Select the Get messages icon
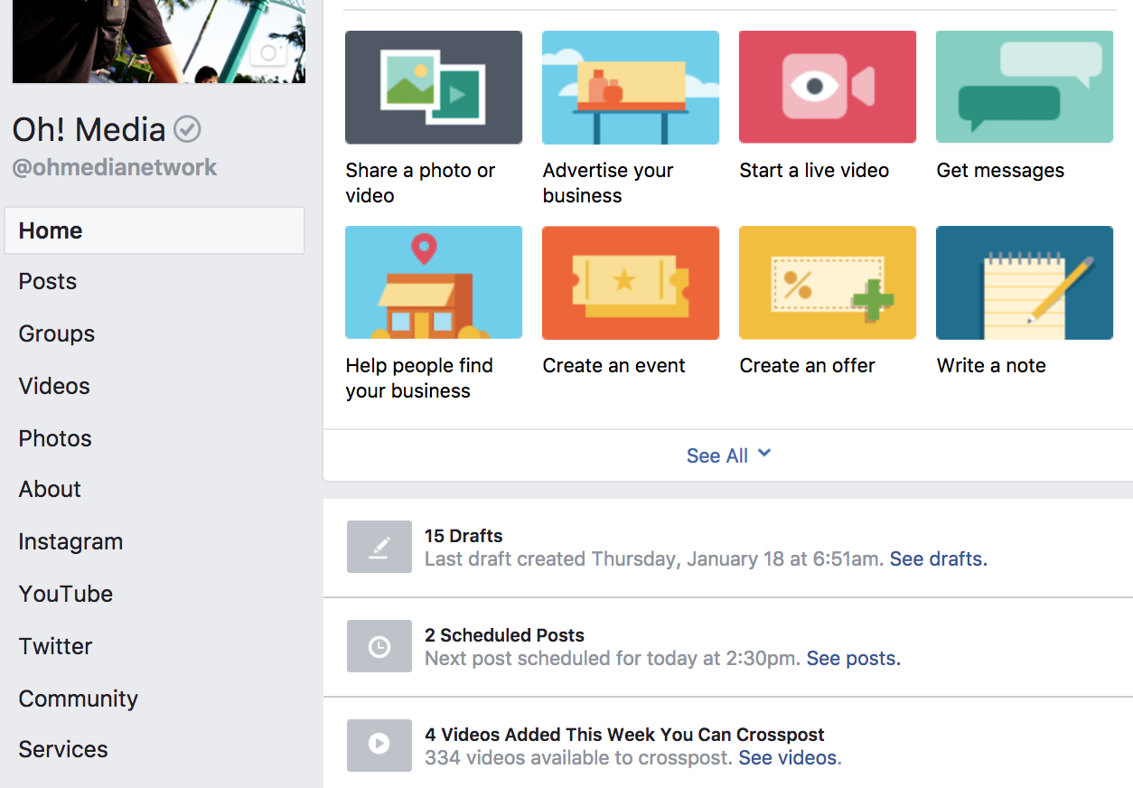1133x788 pixels. pyautogui.click(x=1025, y=88)
